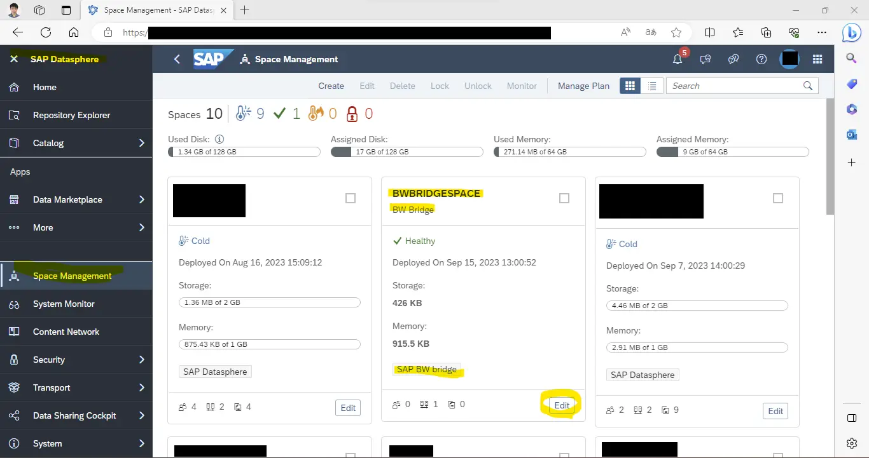This screenshot has height=458, width=869.
Task: Click Create in the spaces toolbar
Action: tap(331, 86)
